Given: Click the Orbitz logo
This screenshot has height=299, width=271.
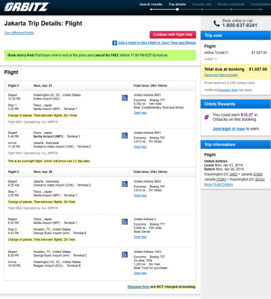Looking at the screenshot, I should click(27, 7).
